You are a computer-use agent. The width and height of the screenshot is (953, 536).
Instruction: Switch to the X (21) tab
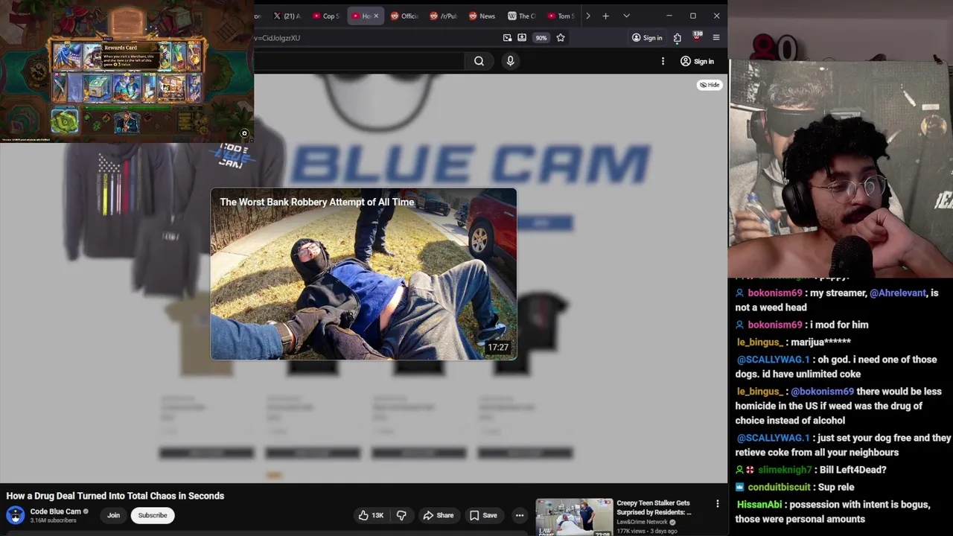(287, 16)
